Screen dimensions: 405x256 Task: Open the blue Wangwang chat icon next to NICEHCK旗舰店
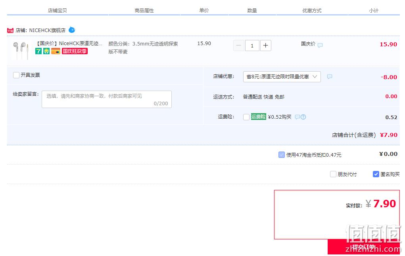point(72,30)
